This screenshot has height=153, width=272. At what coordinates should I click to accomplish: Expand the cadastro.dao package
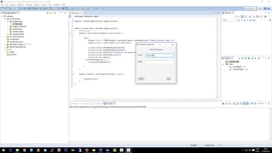pyautogui.click(x=8, y=29)
